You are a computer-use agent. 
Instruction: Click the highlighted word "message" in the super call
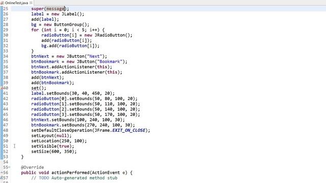[x=56, y=9]
